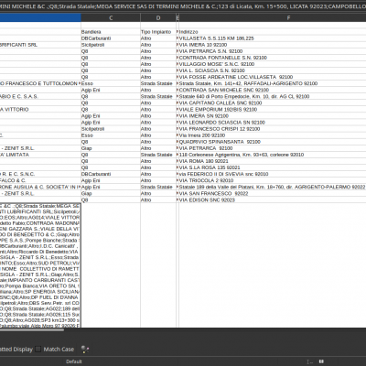366x366 pixels.
Task: Select the Tipo Impianto header cell
Action: [x=158, y=32]
